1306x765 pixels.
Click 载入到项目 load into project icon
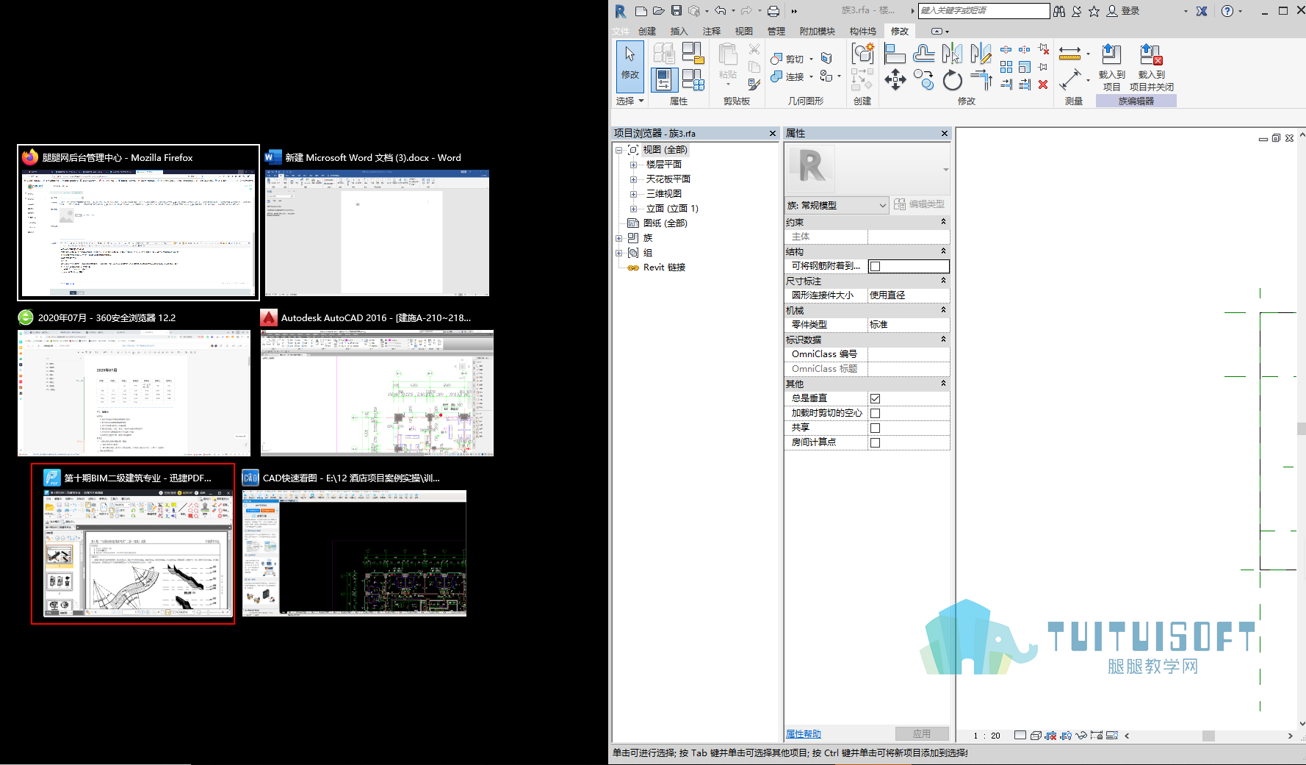pos(1111,66)
